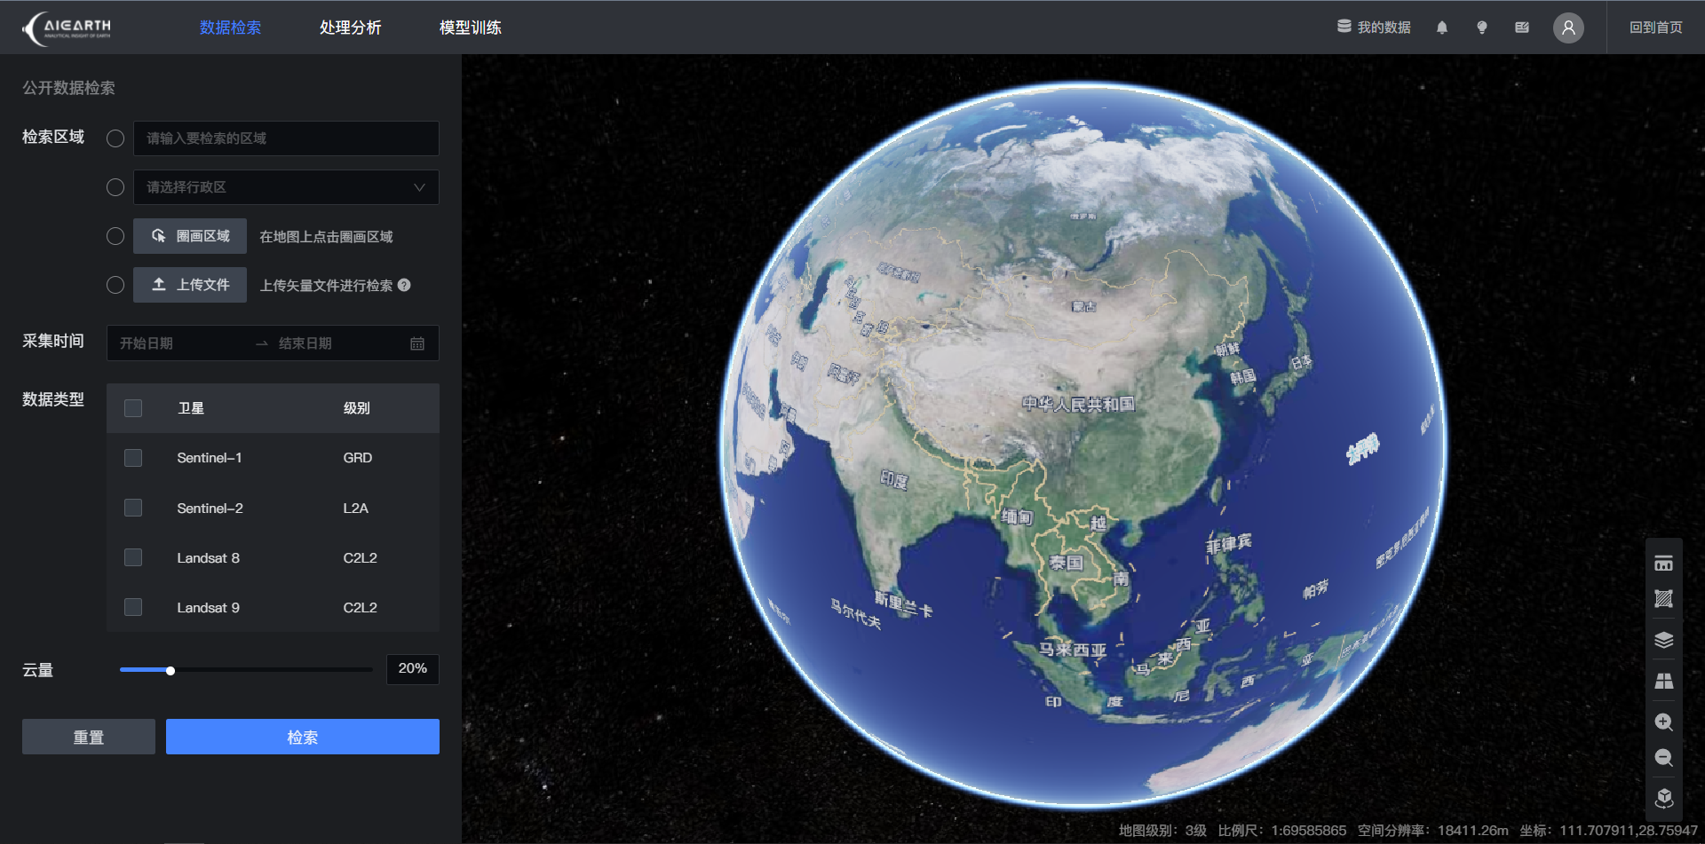The width and height of the screenshot is (1705, 844).
Task: Click 我的数据 link text
Action: click(x=1384, y=28)
